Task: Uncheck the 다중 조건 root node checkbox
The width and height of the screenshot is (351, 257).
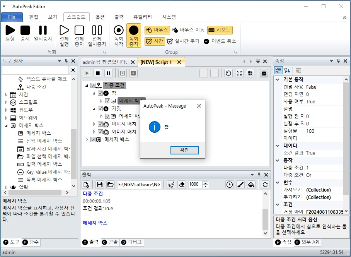Action: click(x=93, y=86)
